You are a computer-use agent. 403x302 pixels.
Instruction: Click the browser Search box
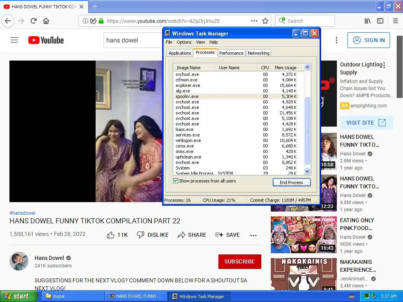click(x=305, y=21)
